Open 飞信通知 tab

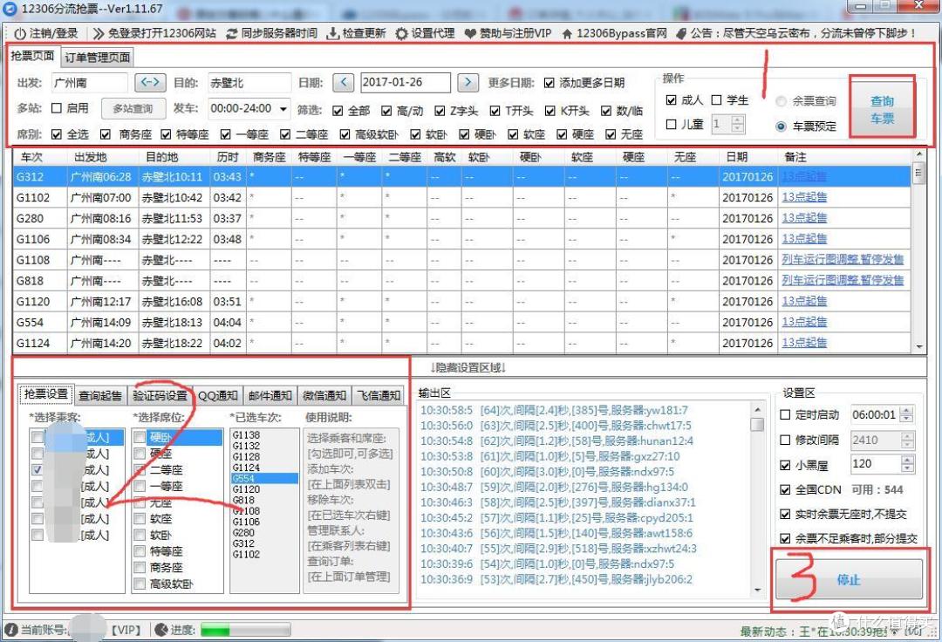379,395
